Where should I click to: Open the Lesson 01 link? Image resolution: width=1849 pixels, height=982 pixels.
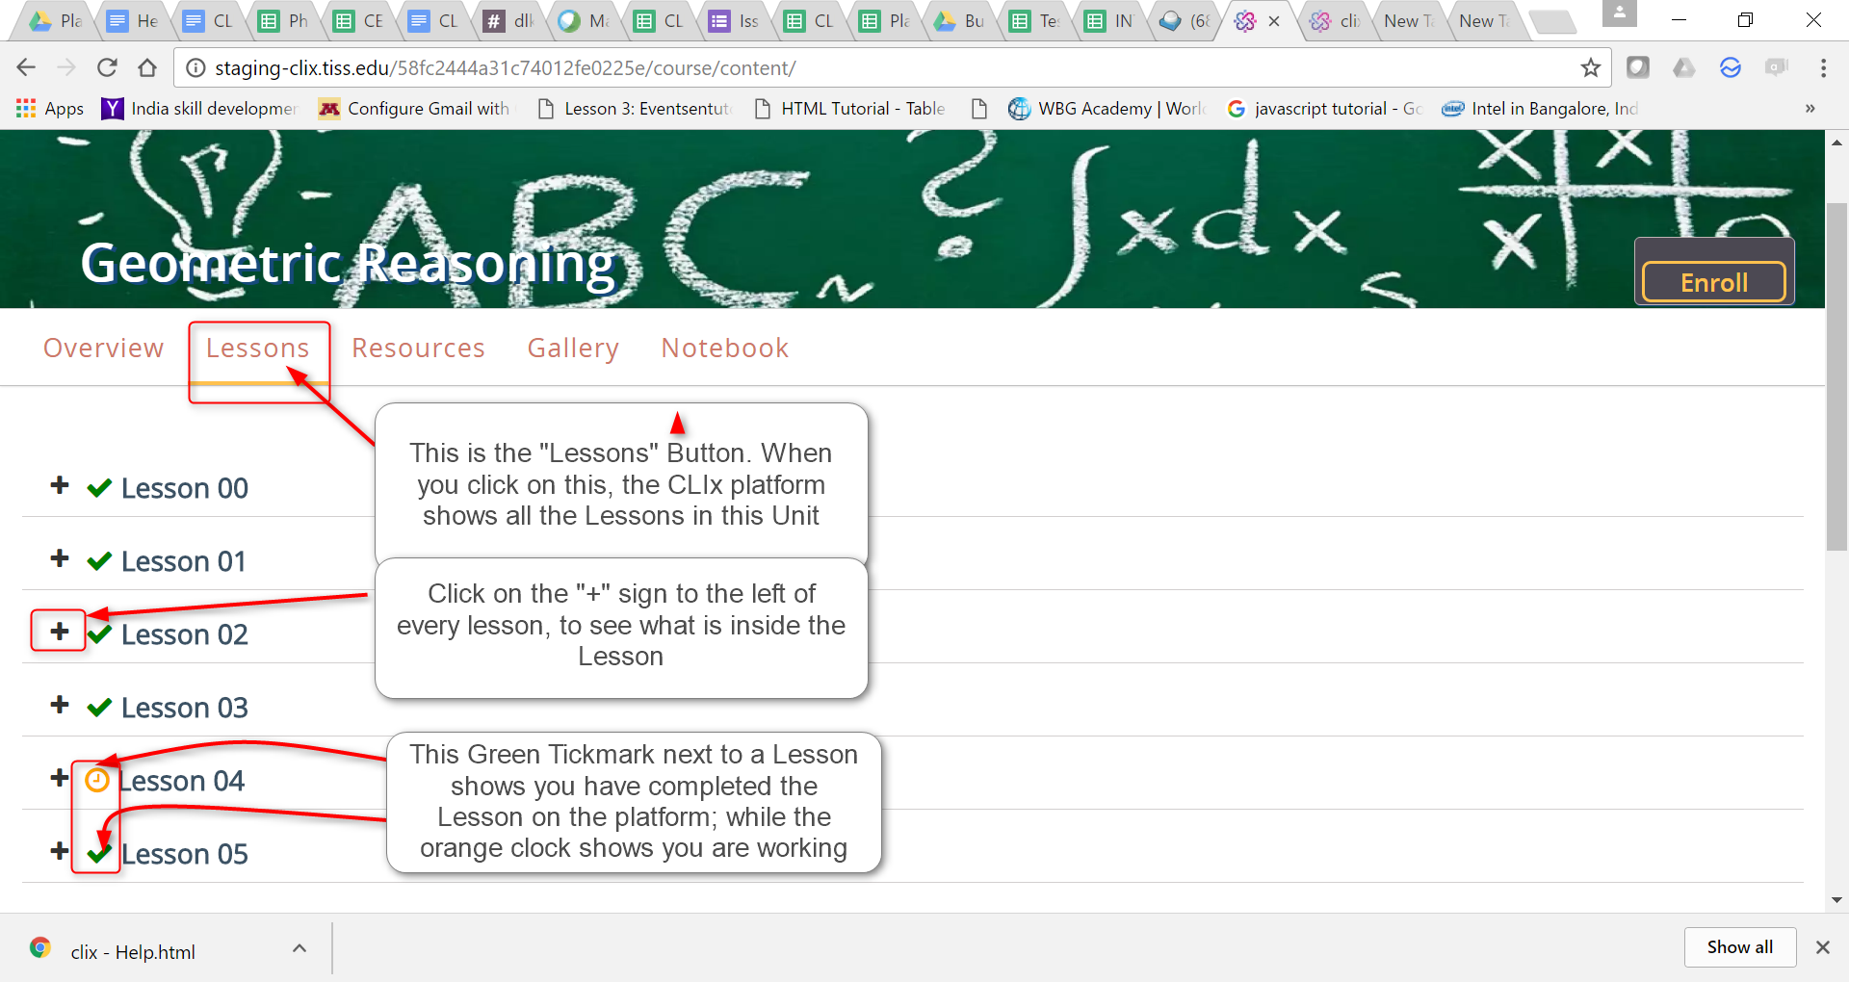point(183,561)
